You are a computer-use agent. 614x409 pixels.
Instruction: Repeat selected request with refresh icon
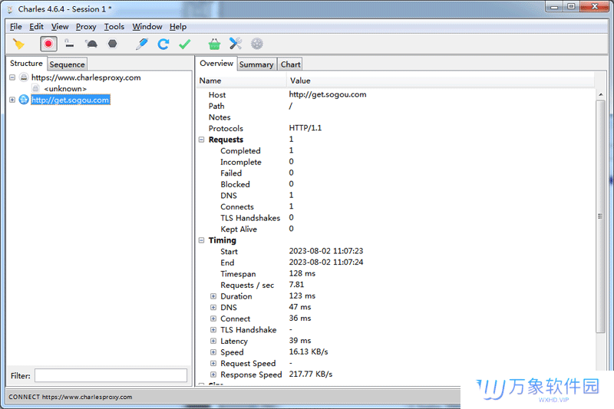click(x=163, y=44)
